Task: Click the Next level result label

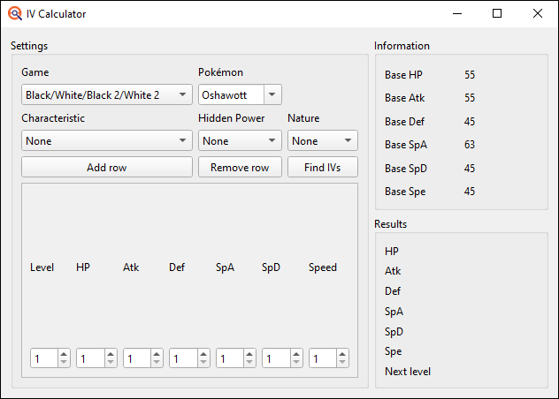Action: [408, 372]
